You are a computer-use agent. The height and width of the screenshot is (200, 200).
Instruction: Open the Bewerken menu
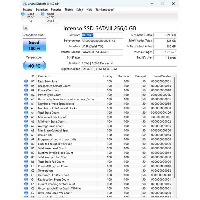[x=42, y=10]
